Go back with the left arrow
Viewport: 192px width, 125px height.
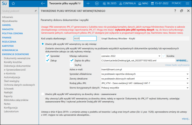click(43, 4)
